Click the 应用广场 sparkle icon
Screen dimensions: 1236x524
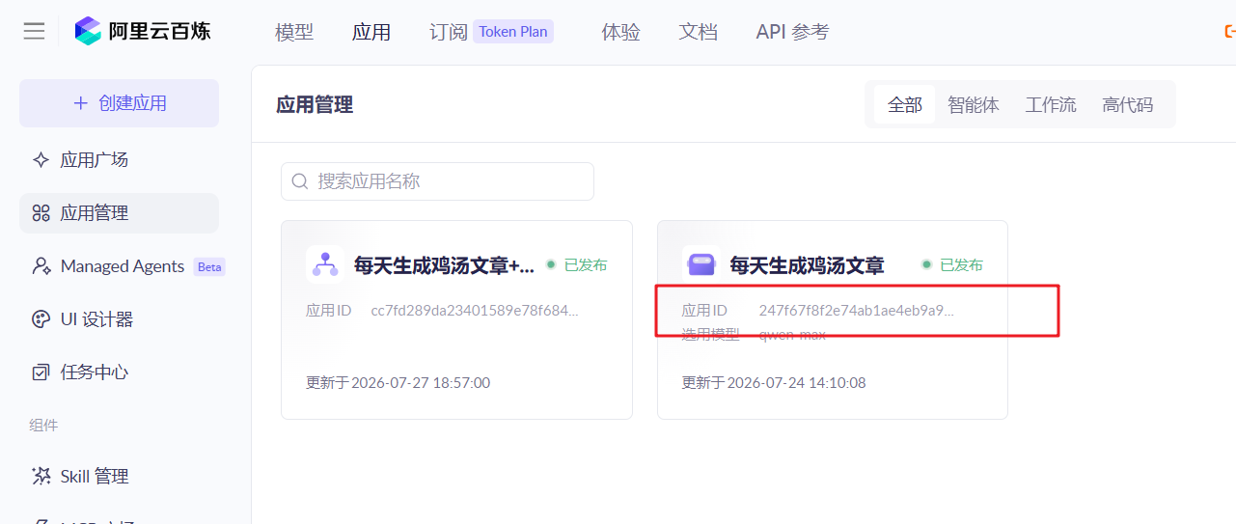(41, 160)
